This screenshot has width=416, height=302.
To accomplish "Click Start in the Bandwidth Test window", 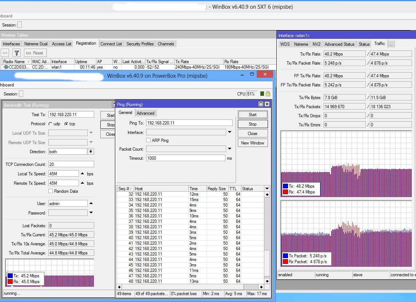I will coord(108,115).
